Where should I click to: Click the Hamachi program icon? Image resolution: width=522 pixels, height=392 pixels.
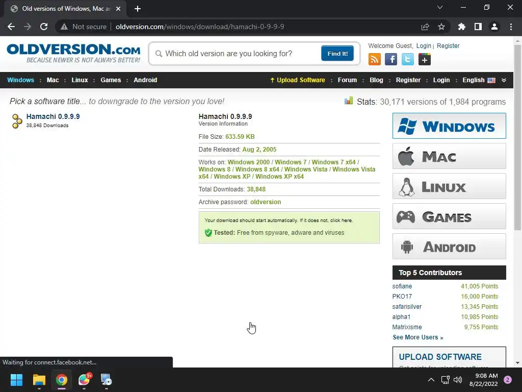tap(17, 121)
